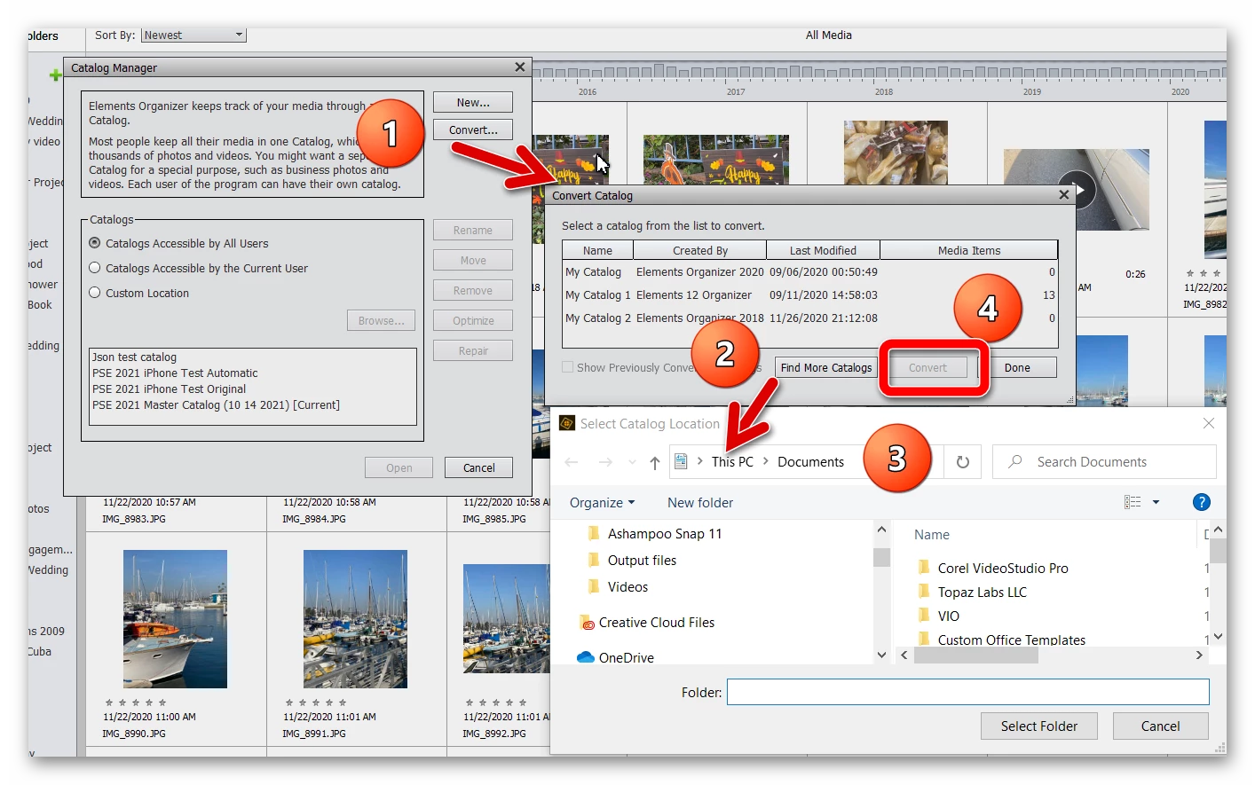Select Catalogs Accessible by All Users radio
The height and width of the screenshot is (785, 1255).
pyautogui.click(x=95, y=243)
